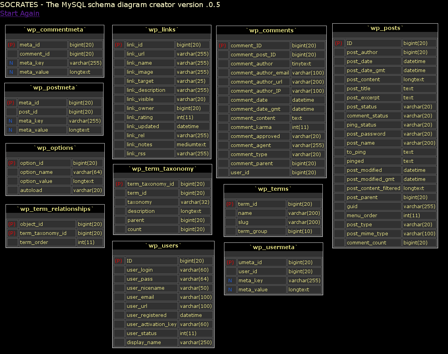Screen dimensions: 448x354
Task: Click term_group field in wp_terms
Action: click(x=261, y=231)
